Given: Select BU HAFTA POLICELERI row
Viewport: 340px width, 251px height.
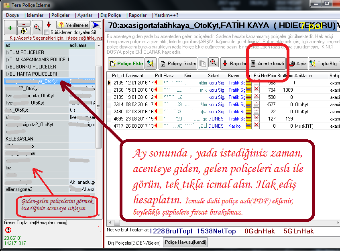Looking at the screenshot, I should pos(50,74).
